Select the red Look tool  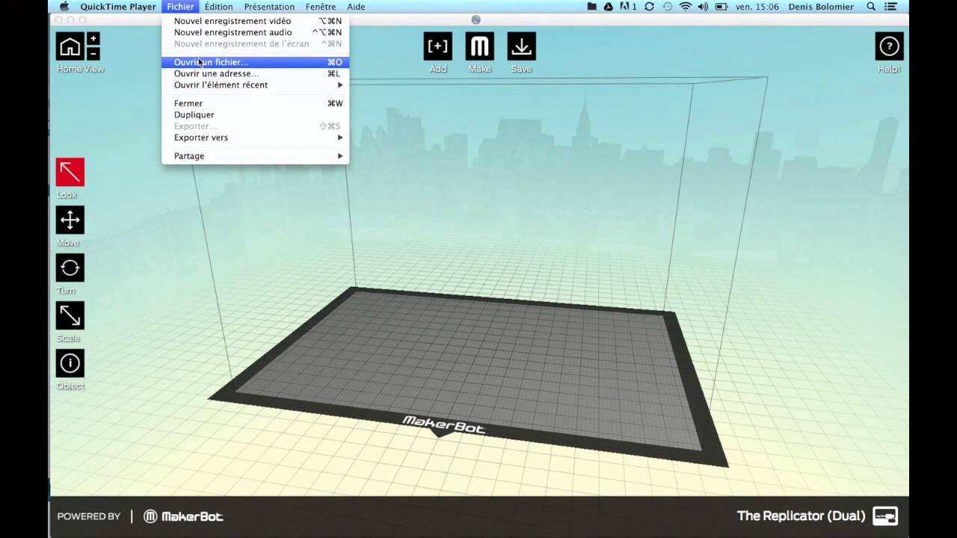point(70,172)
